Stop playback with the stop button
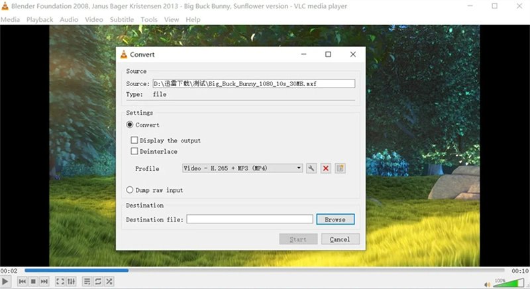The image size is (530, 289). [x=33, y=281]
